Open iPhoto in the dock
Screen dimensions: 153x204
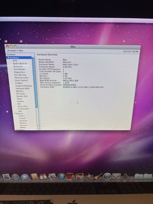tap(80, 176)
